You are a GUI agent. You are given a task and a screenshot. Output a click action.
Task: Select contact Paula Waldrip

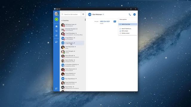pyautogui.click(x=73, y=74)
